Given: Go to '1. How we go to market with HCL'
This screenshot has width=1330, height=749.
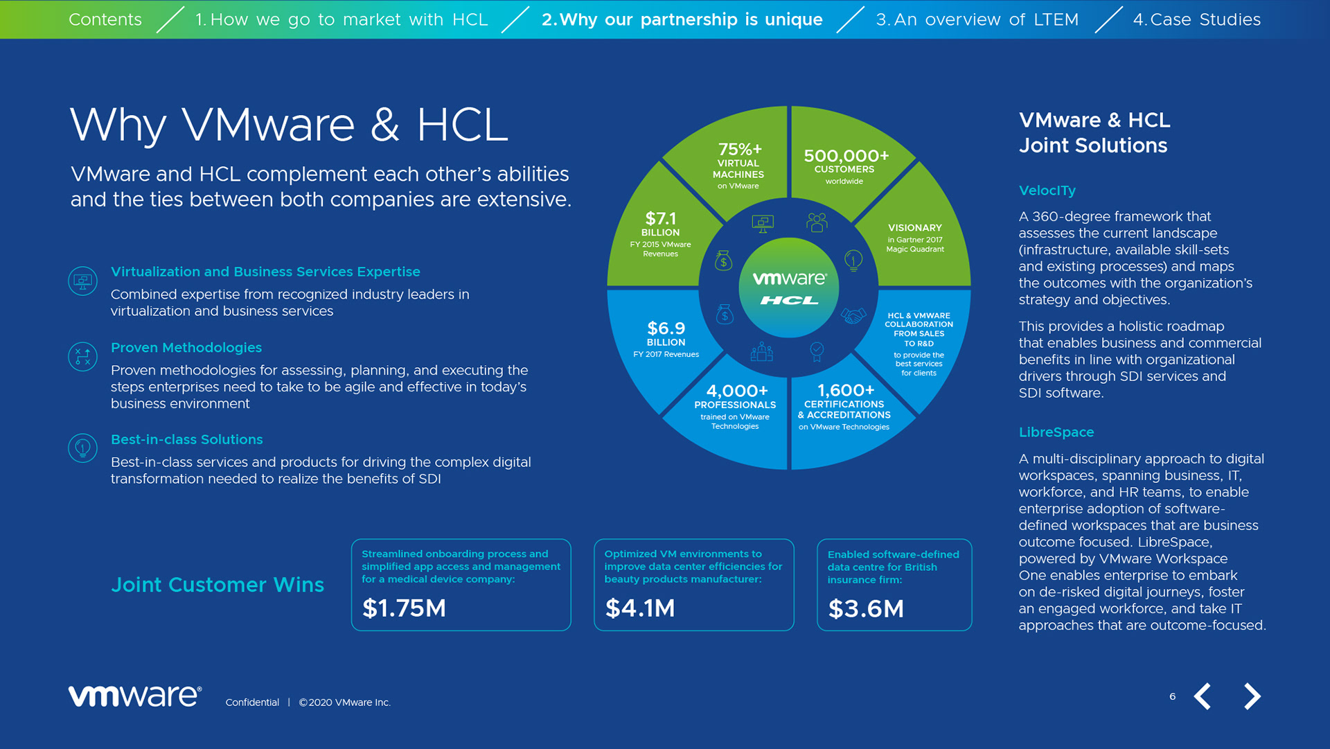Looking at the screenshot, I should point(342,19).
